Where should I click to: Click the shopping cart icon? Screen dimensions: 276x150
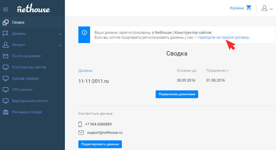tap(249, 8)
